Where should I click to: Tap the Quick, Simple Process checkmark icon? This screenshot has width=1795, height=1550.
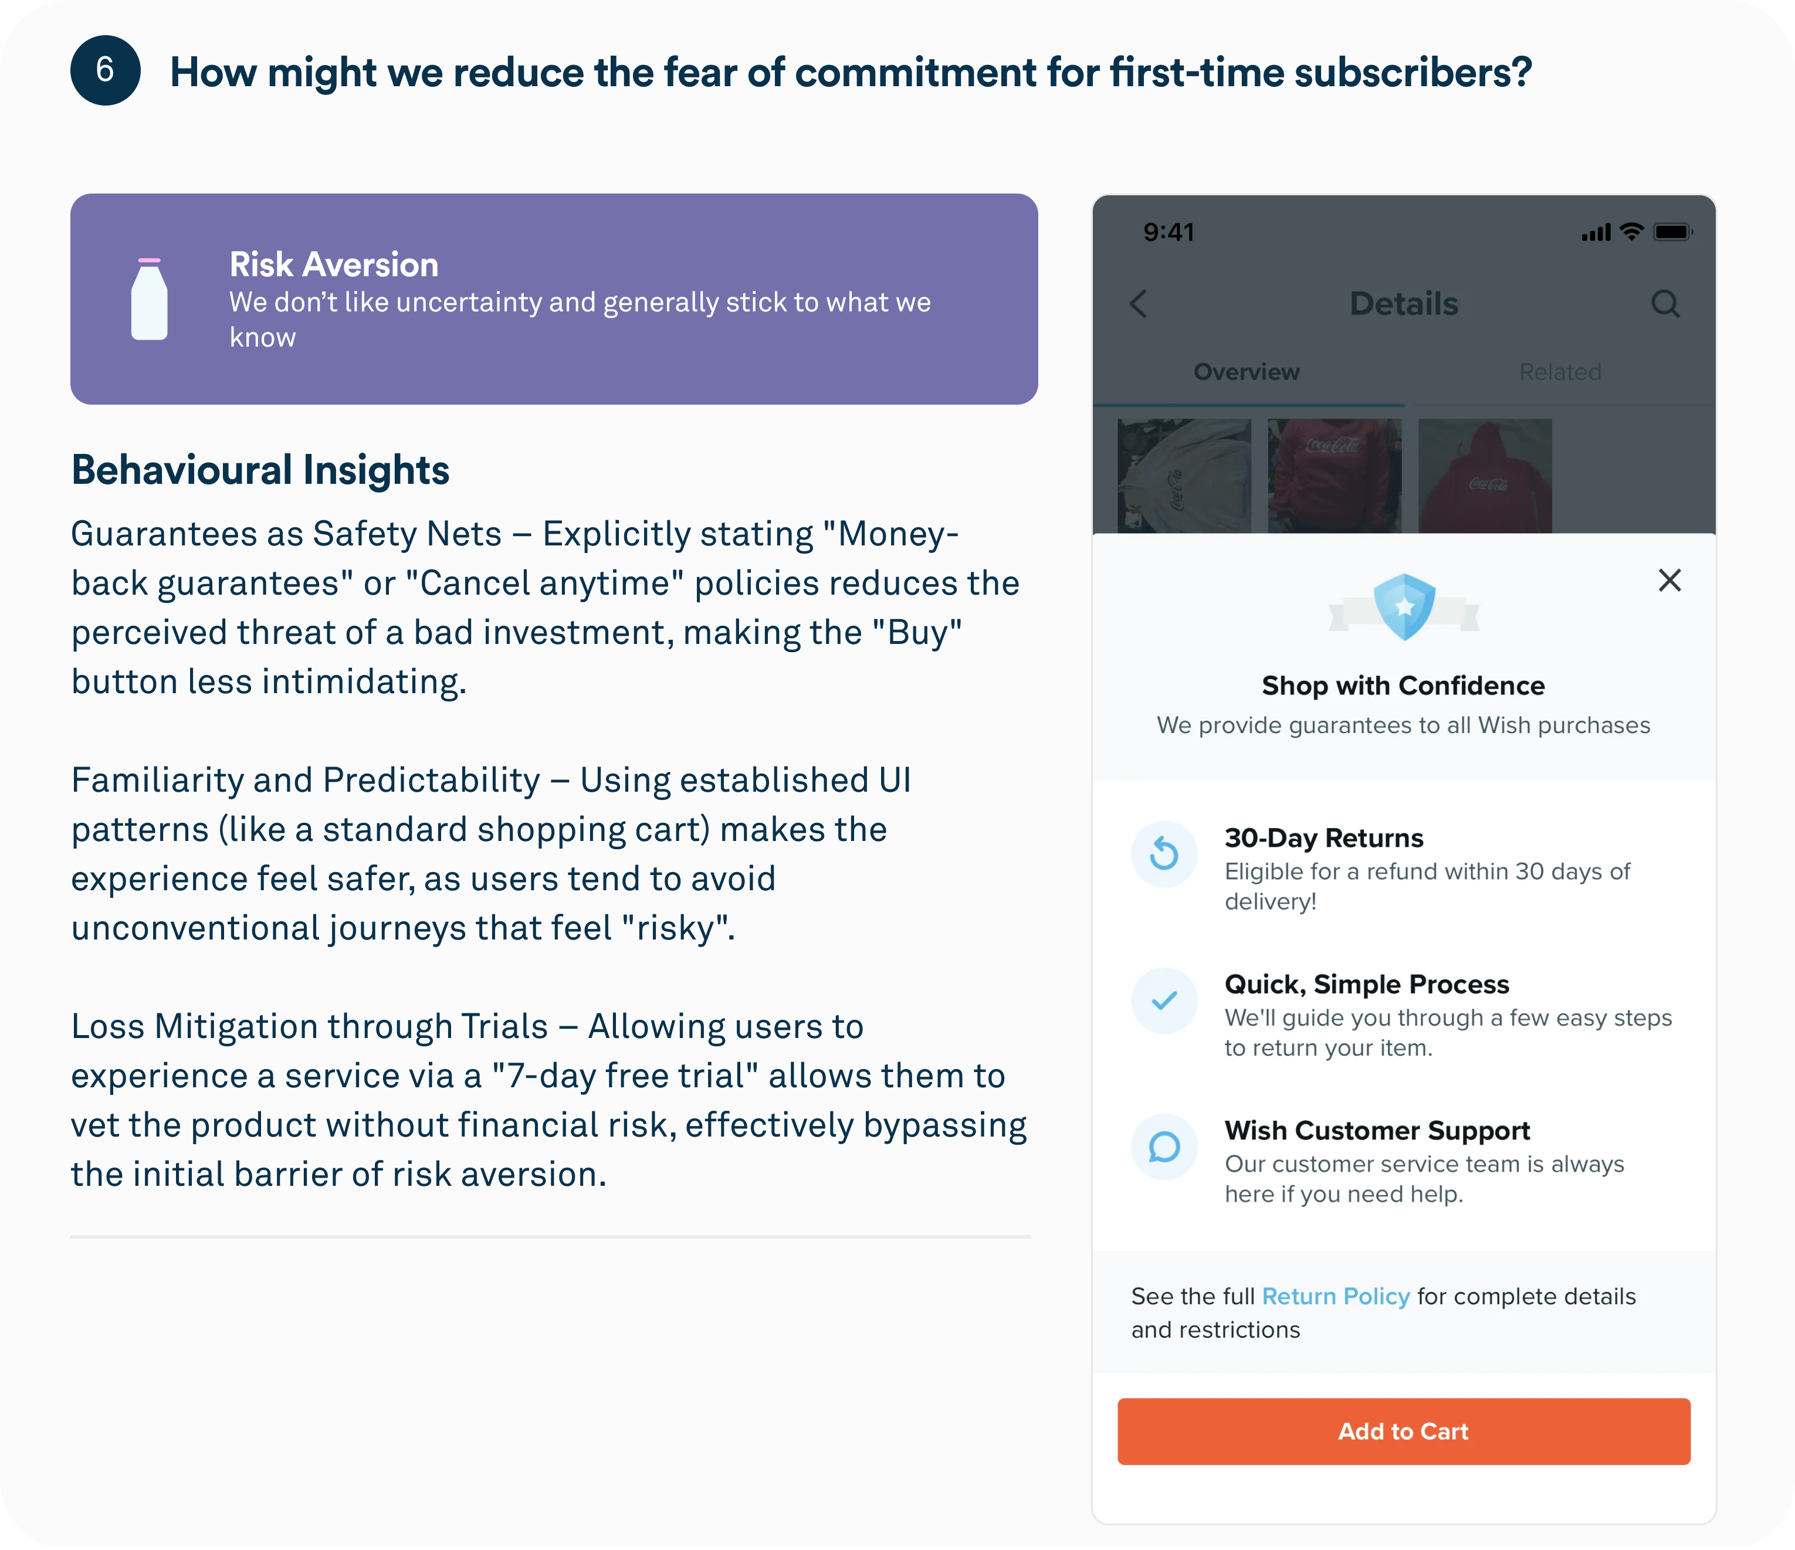point(1164,1001)
